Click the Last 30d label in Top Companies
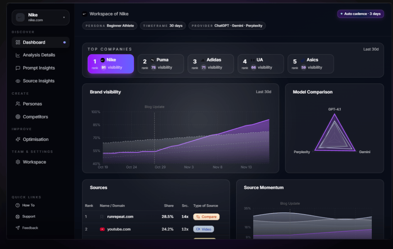 [x=371, y=49]
